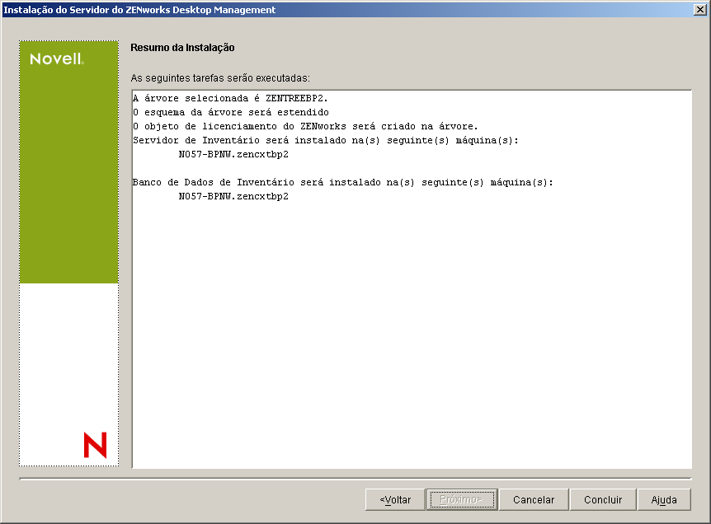Click the 'As seguintes tarefas serão executadas:' label
This screenshot has height=524, width=711.
coord(220,78)
